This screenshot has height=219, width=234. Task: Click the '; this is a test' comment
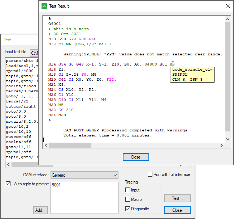click(69, 29)
